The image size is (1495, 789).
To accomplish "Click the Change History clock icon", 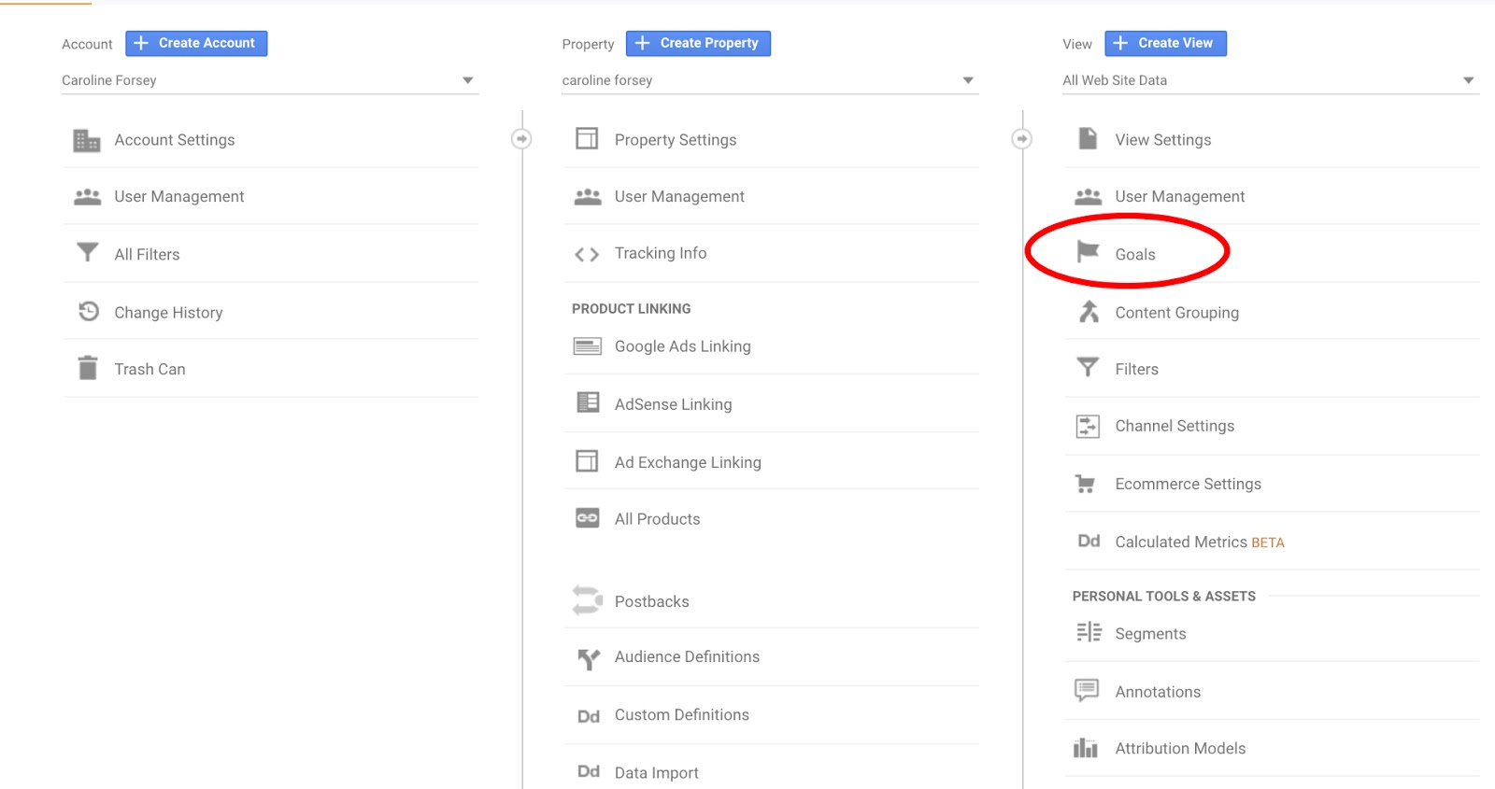I will [x=88, y=312].
